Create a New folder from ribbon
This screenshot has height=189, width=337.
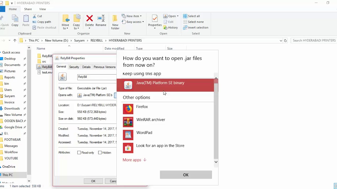[x=115, y=22]
